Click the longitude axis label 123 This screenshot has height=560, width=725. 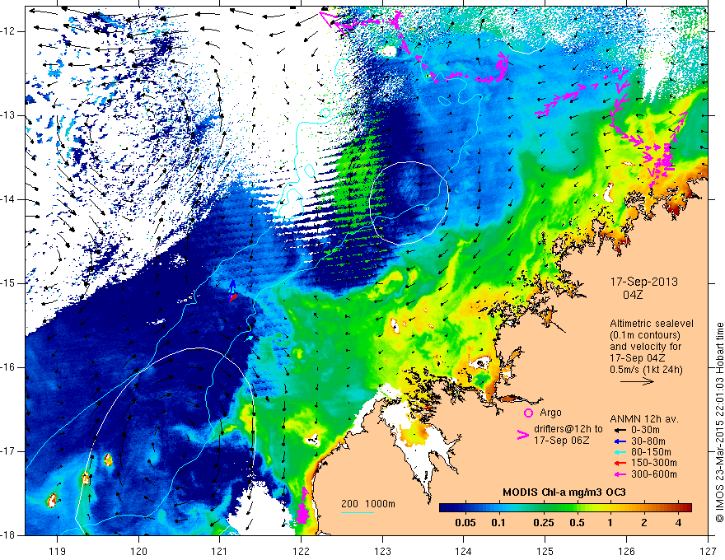click(382, 551)
